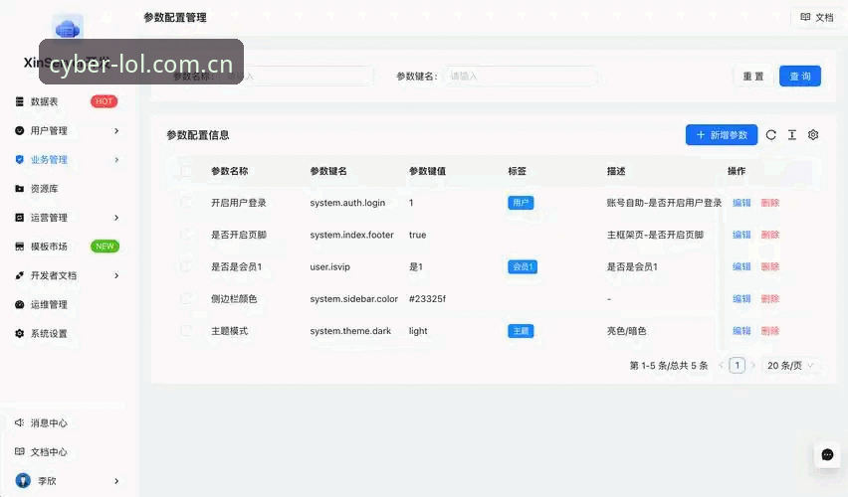Screen dimensions: 848x497
Task: Expand the 业务管理 submenu chevron
Action: tap(116, 159)
